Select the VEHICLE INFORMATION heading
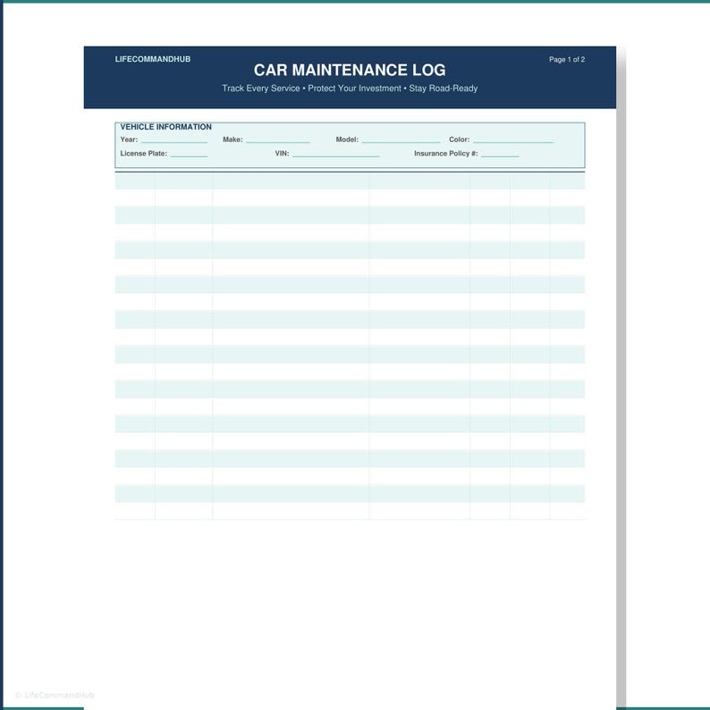 165,127
